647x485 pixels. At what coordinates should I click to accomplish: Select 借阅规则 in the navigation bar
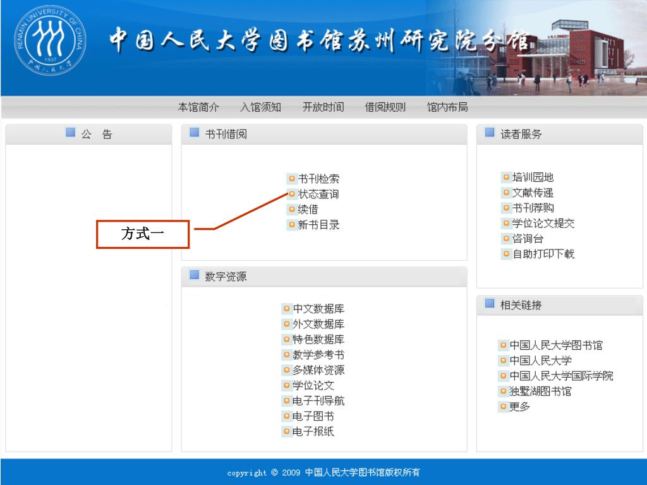(385, 107)
